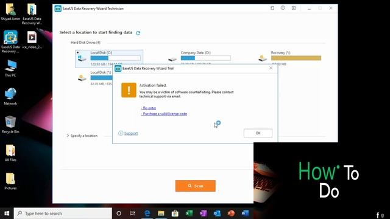This screenshot has width=390, height=219.
Task: Launch Outlook from the taskbar
Action: 217,214
